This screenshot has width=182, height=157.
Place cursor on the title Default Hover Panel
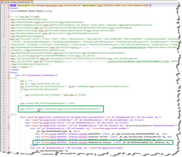pyautogui.click(x=30, y=11)
